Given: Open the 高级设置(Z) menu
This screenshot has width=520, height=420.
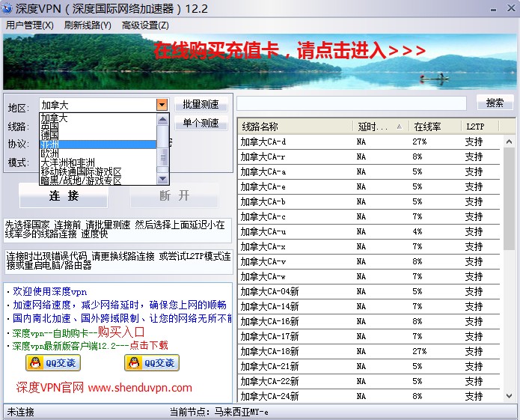Looking at the screenshot, I should click(145, 25).
